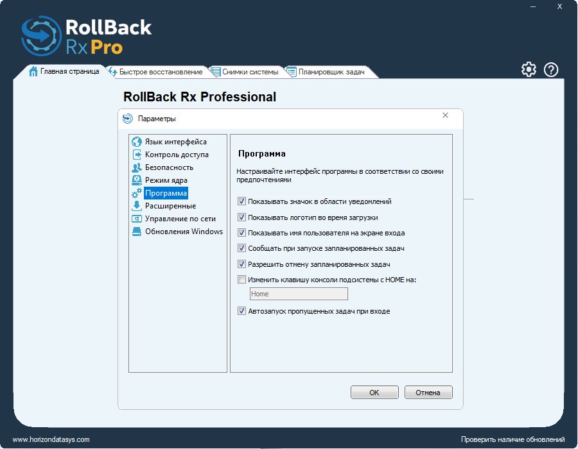The image size is (578, 449).
Task: Click Проверить наличие обновлений link
Action: click(512, 439)
